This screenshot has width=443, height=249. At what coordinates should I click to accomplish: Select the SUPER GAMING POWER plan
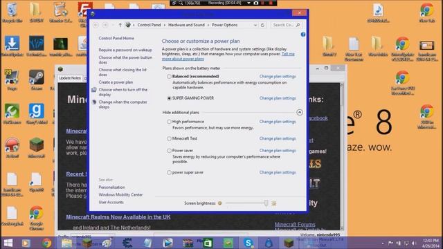pyautogui.click(x=169, y=98)
